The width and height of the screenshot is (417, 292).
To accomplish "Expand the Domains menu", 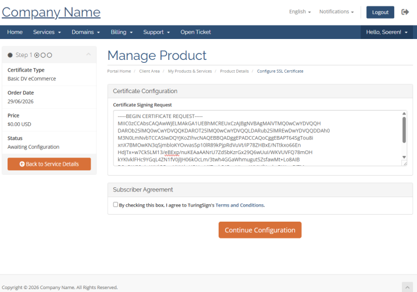I will point(85,32).
